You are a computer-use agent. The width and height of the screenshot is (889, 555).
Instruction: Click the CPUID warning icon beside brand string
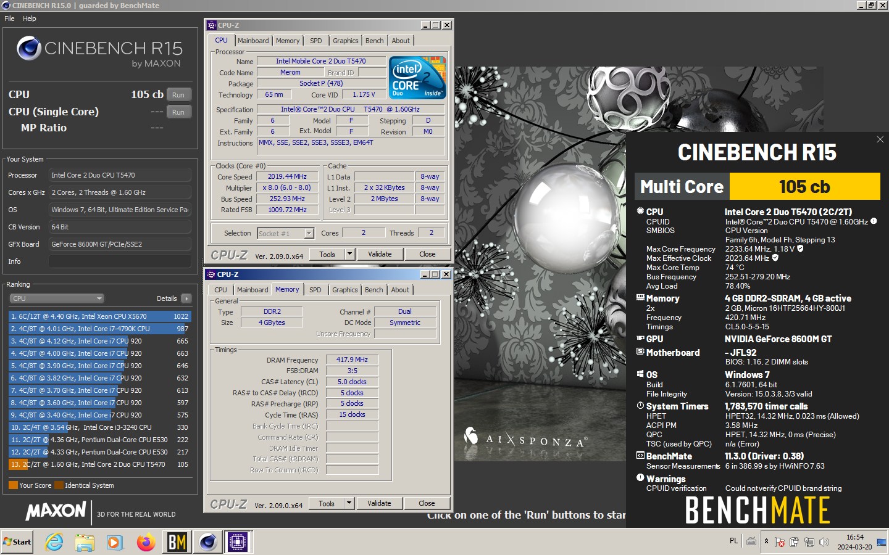(874, 221)
